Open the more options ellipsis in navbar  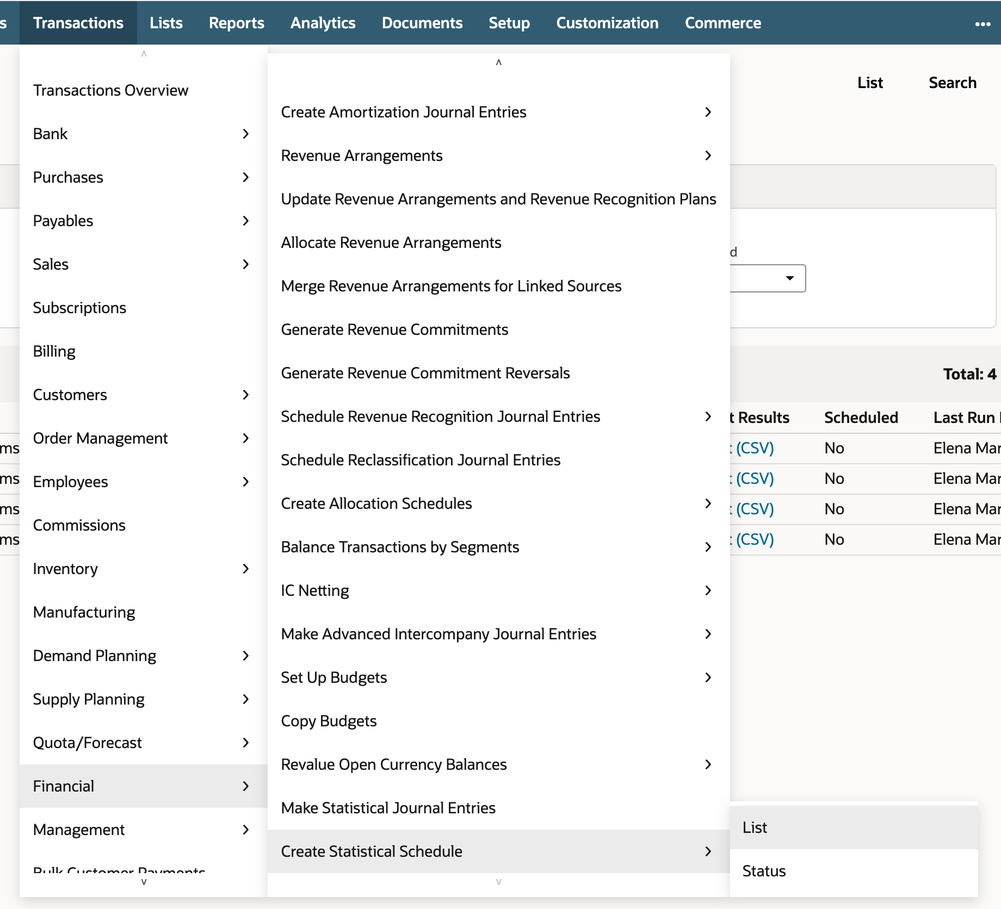click(x=983, y=23)
